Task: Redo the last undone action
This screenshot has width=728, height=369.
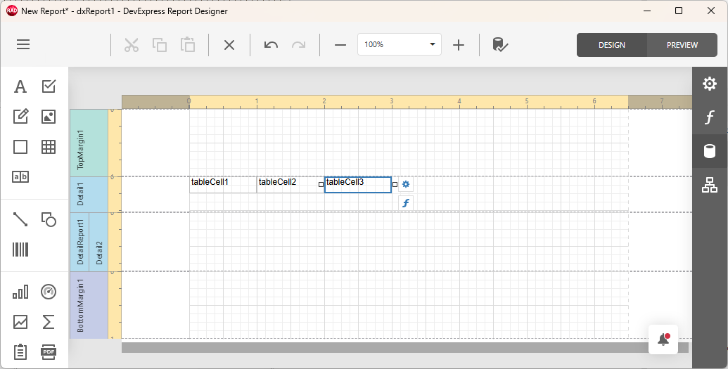Action: click(298, 45)
